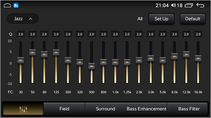Click the chevron next to Jazz
The width and height of the screenshot is (211, 118).
(x=30, y=19)
